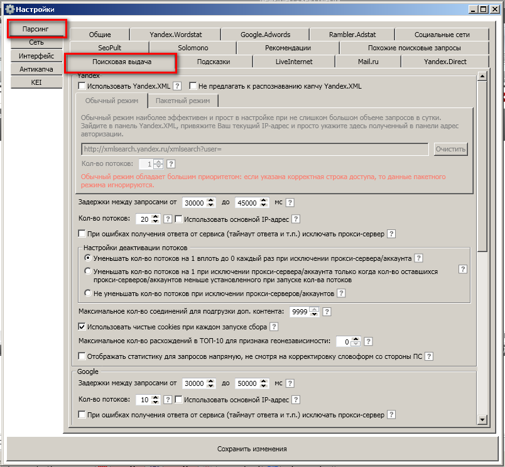The height and width of the screenshot is (467, 505).
Task: Open Антикапча settings section
Action: click(x=36, y=69)
